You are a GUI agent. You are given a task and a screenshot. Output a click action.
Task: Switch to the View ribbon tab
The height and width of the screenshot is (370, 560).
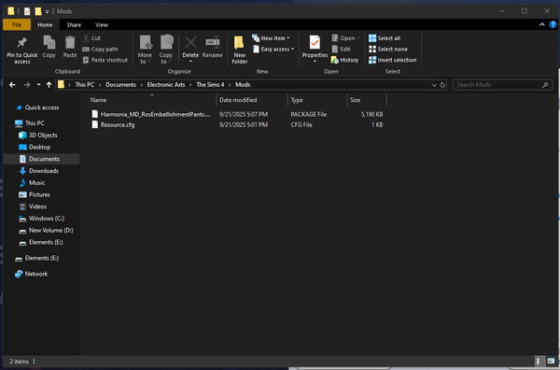coord(102,24)
